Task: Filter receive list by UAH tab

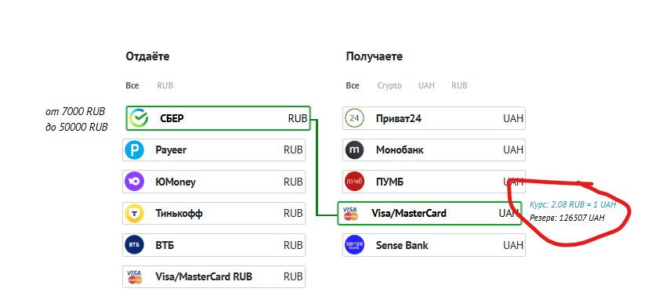Action: pos(426,85)
